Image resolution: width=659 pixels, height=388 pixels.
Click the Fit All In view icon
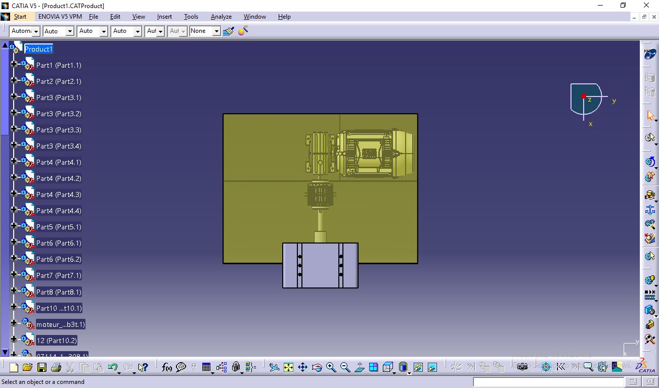click(288, 367)
